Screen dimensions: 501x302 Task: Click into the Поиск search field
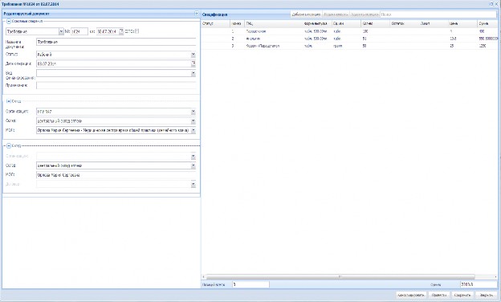coord(438,14)
